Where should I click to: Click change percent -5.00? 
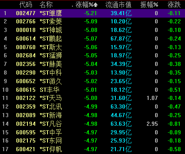coord(90,98)
